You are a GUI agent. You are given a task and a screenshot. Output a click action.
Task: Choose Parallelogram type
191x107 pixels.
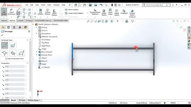[x=21, y=53]
